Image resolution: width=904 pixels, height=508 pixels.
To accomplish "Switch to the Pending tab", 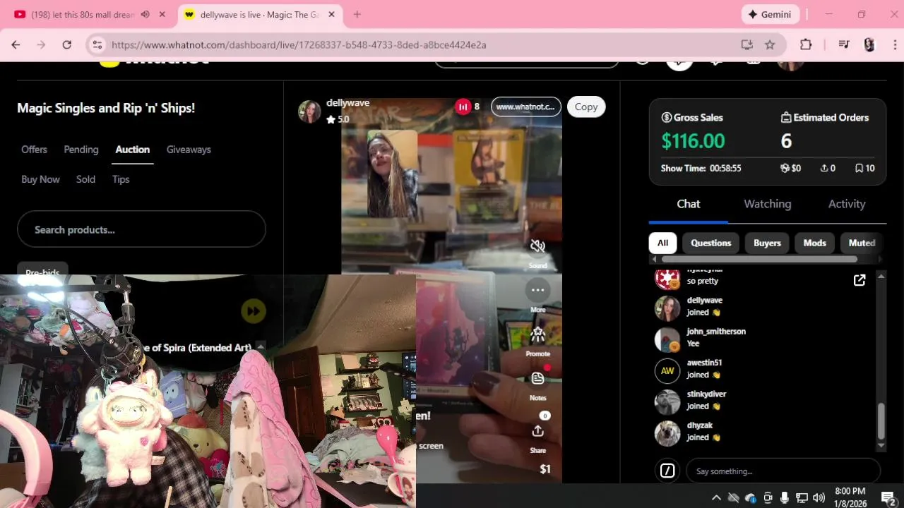I will [81, 150].
